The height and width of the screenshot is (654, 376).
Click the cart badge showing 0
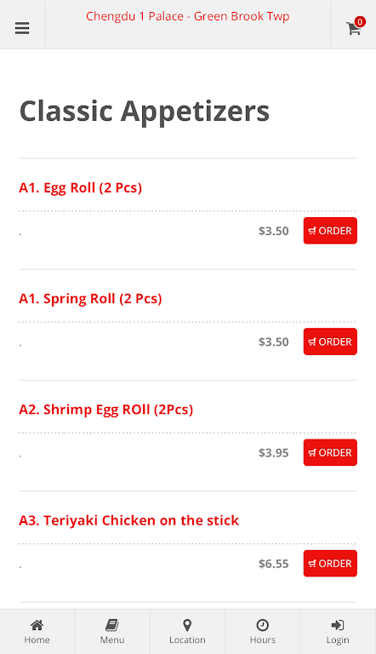point(360,21)
